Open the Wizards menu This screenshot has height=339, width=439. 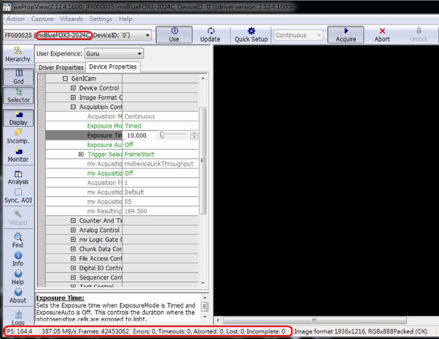pos(71,19)
